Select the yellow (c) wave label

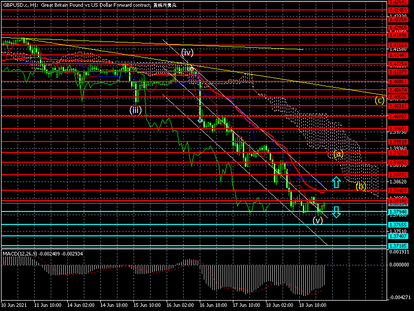point(379,100)
